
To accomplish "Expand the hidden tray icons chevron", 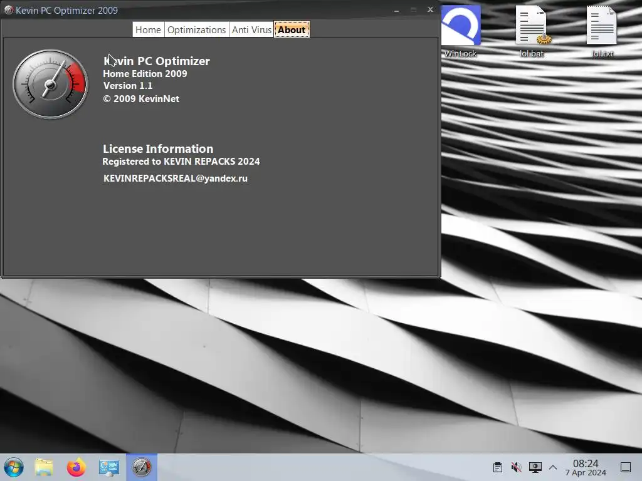I will (553, 467).
